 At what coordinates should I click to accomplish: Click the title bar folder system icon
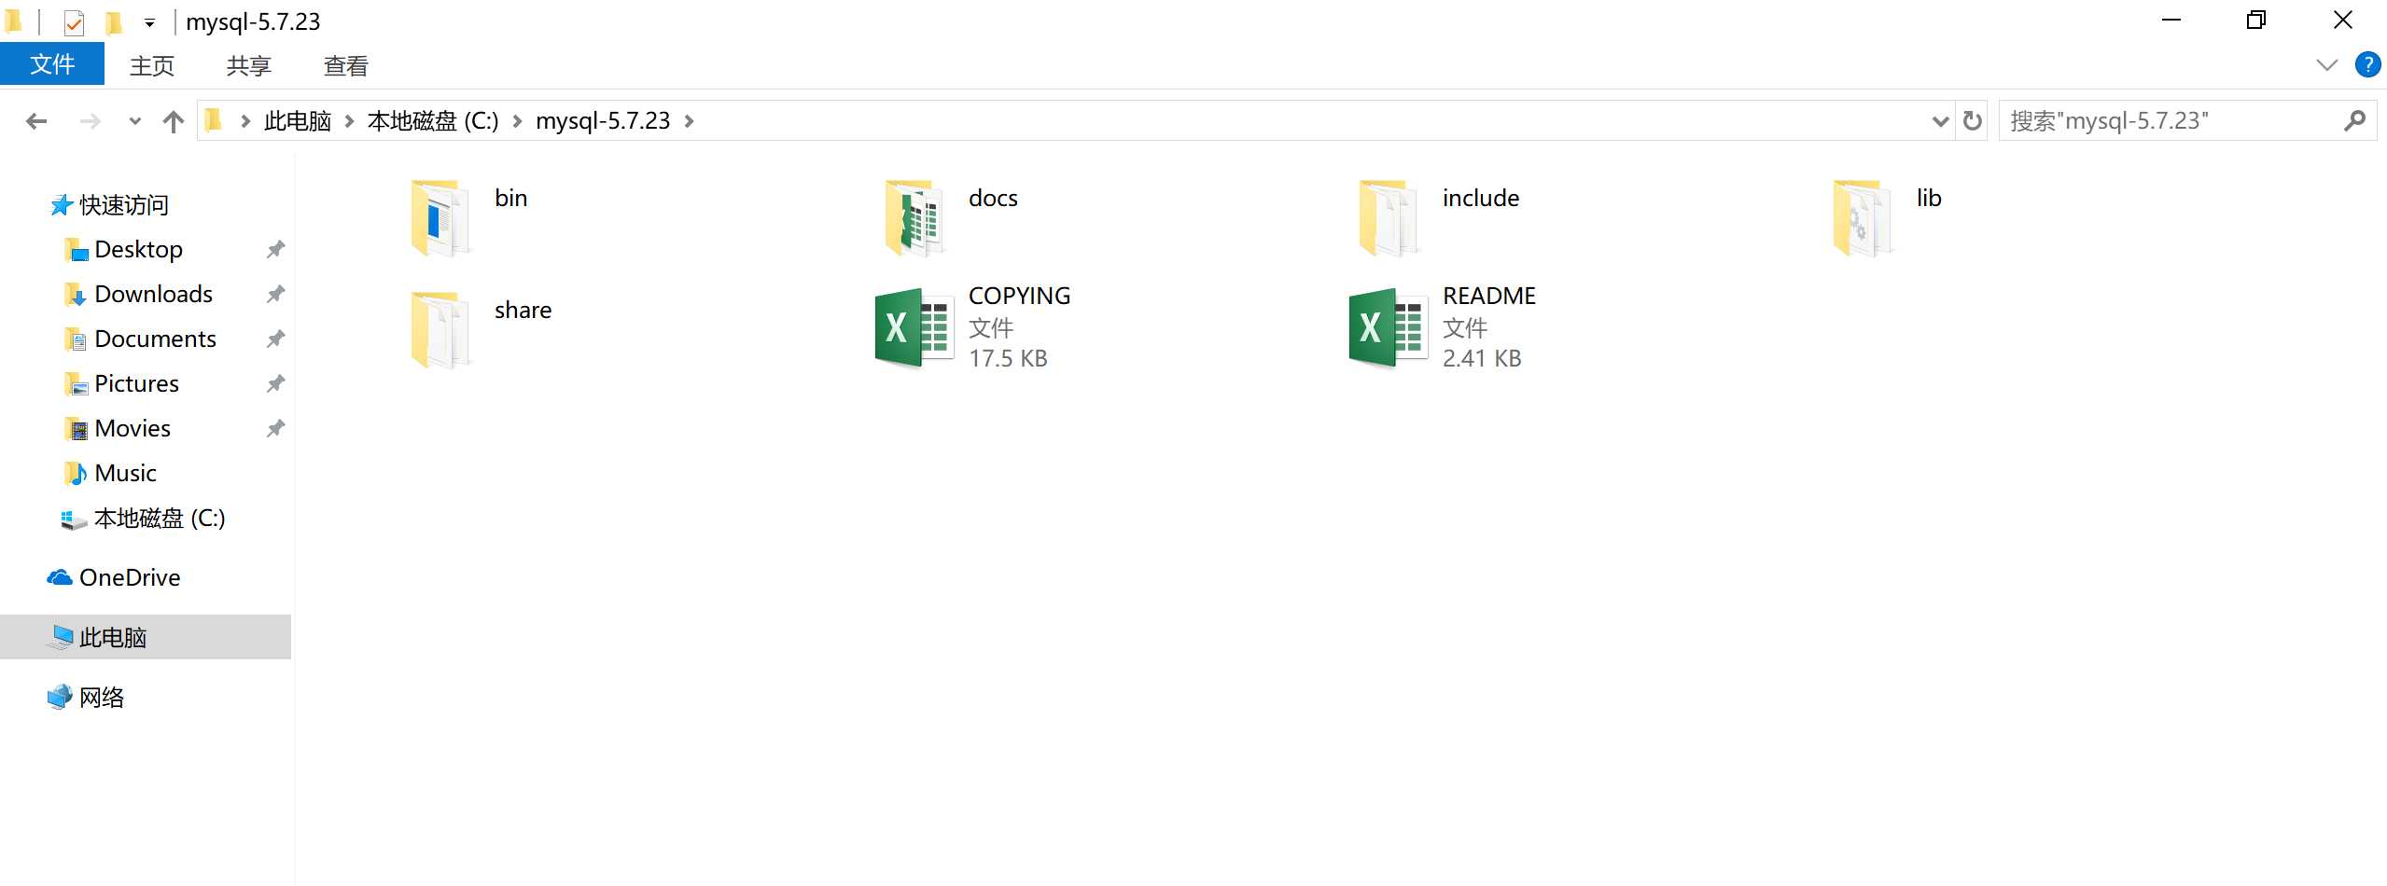click(x=13, y=21)
